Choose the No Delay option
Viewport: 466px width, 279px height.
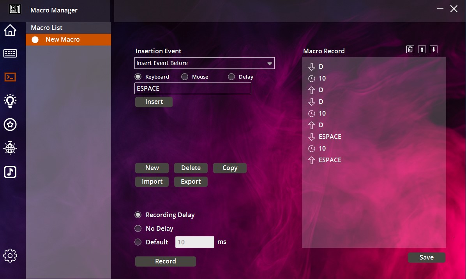[x=138, y=228]
